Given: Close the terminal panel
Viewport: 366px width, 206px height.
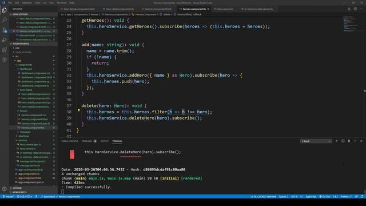Looking at the screenshot, I should 361,141.
